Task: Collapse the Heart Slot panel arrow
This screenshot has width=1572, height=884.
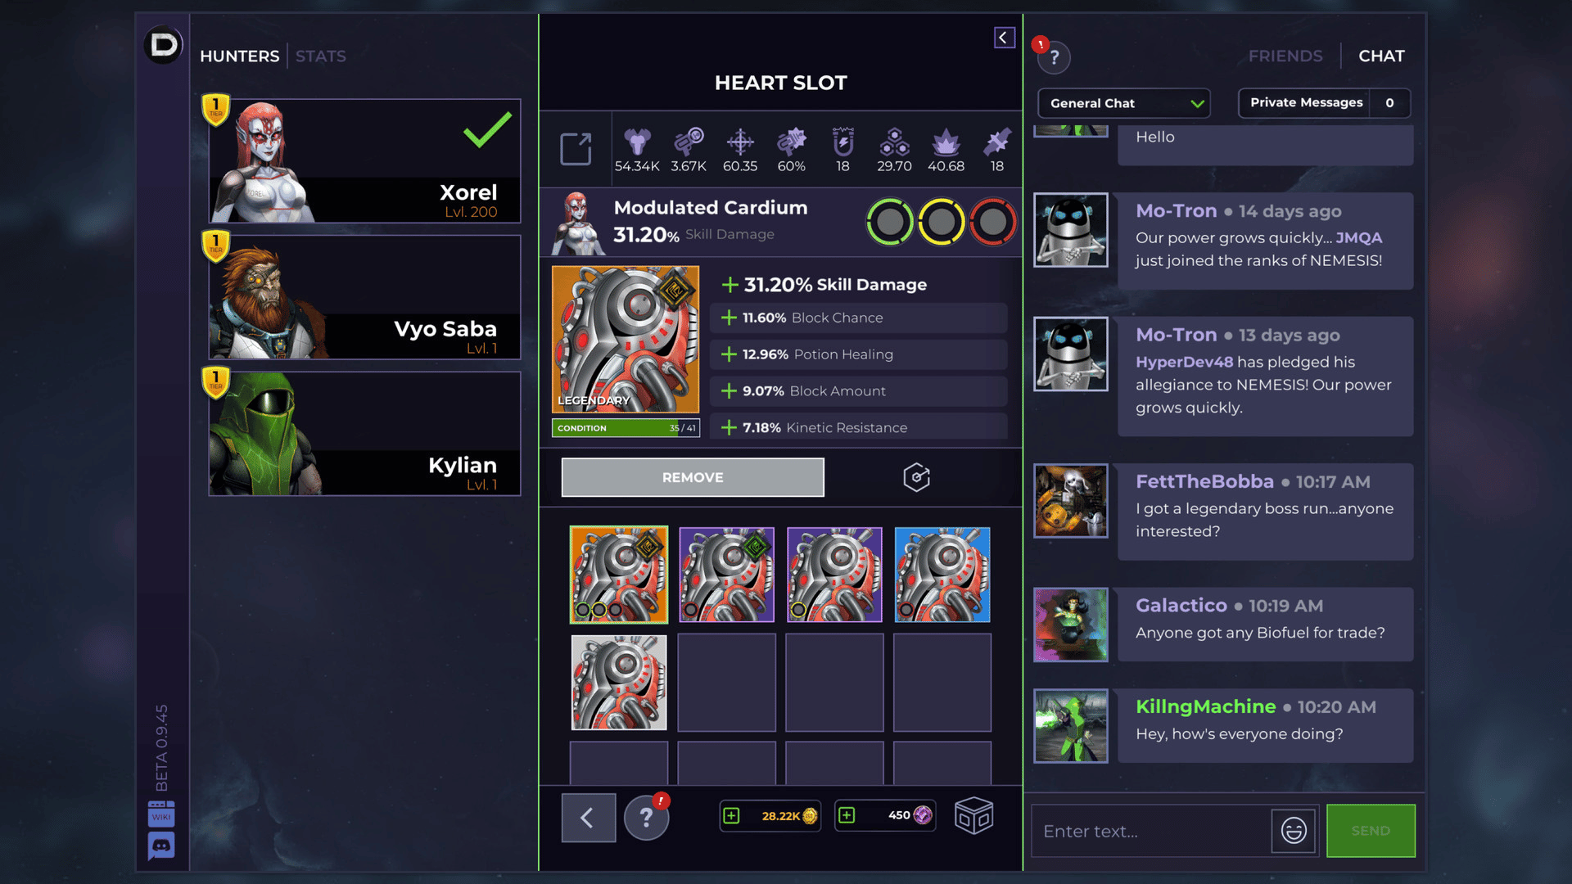Action: (x=1005, y=38)
